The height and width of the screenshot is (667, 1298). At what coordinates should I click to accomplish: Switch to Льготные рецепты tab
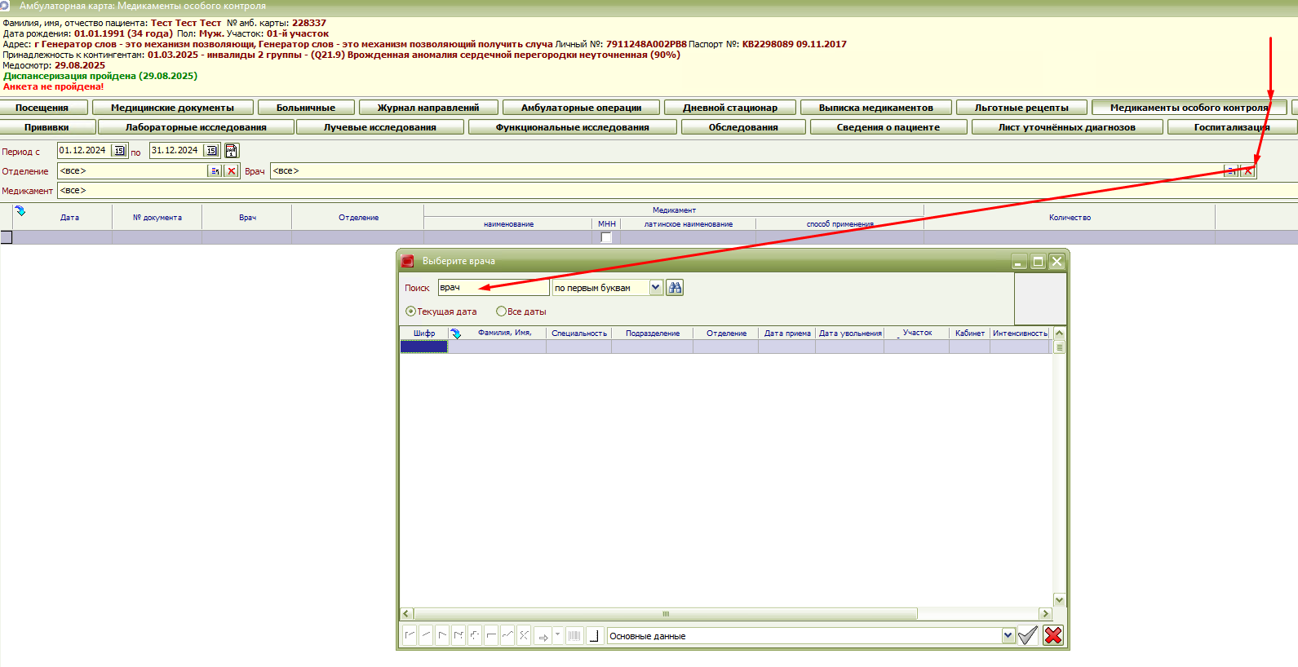(x=1021, y=108)
